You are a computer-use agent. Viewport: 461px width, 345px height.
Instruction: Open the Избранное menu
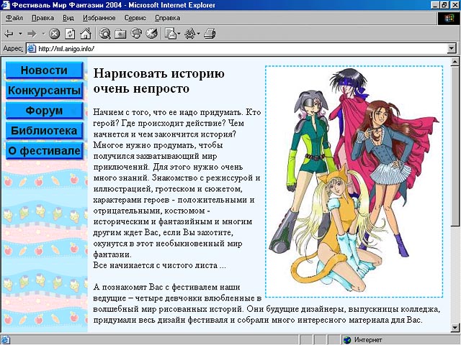(98, 17)
